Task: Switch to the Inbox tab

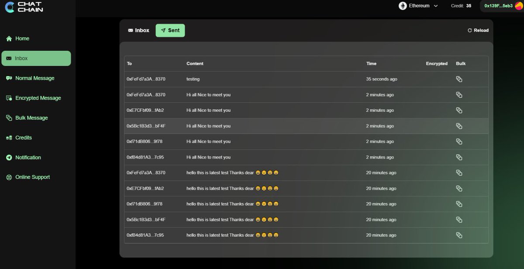Action: click(x=138, y=31)
